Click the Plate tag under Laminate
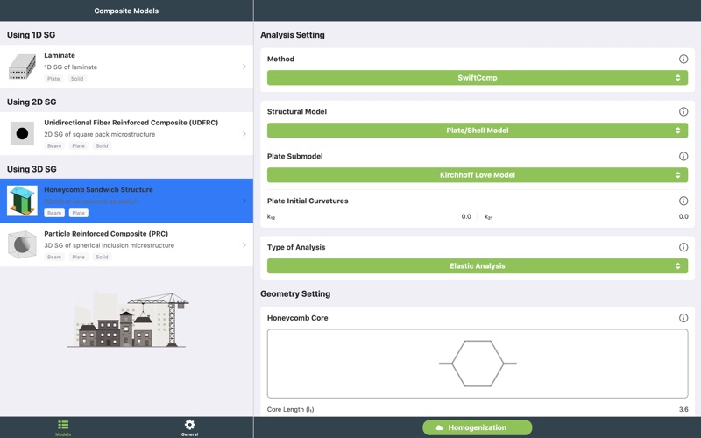The width and height of the screenshot is (701, 438). point(53,79)
